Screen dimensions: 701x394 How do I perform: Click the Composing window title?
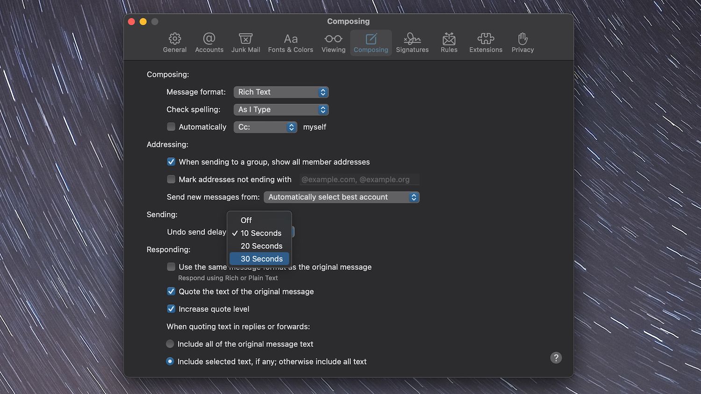click(x=348, y=21)
